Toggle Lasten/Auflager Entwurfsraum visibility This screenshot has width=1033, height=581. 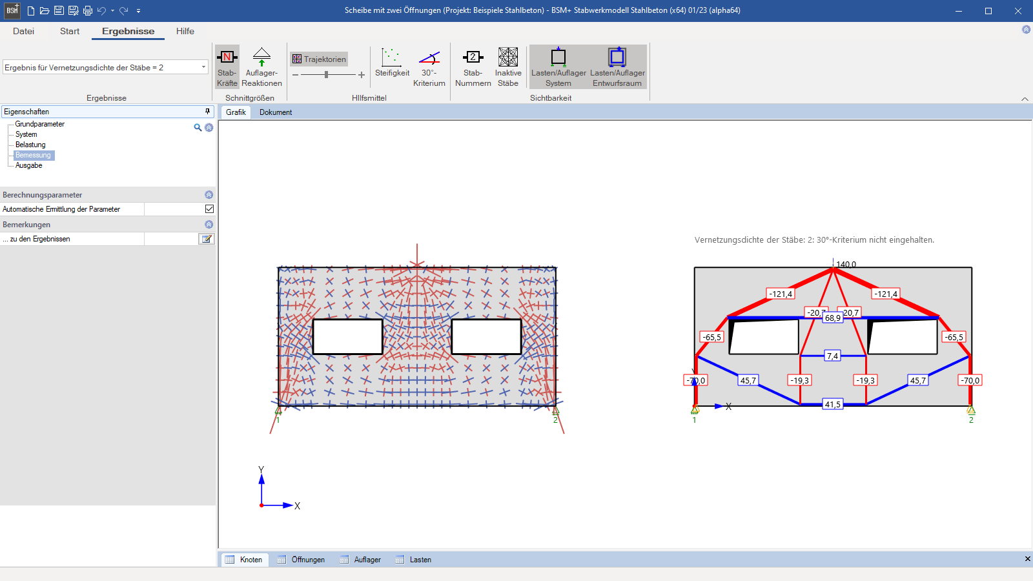617,66
